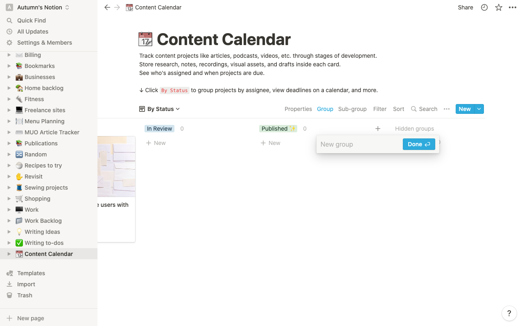
Task: Click the Content Calendar page icon
Action: [145, 39]
